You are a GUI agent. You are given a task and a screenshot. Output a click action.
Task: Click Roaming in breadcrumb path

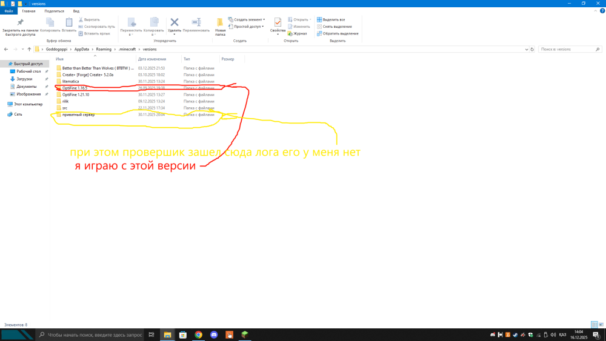click(x=104, y=50)
